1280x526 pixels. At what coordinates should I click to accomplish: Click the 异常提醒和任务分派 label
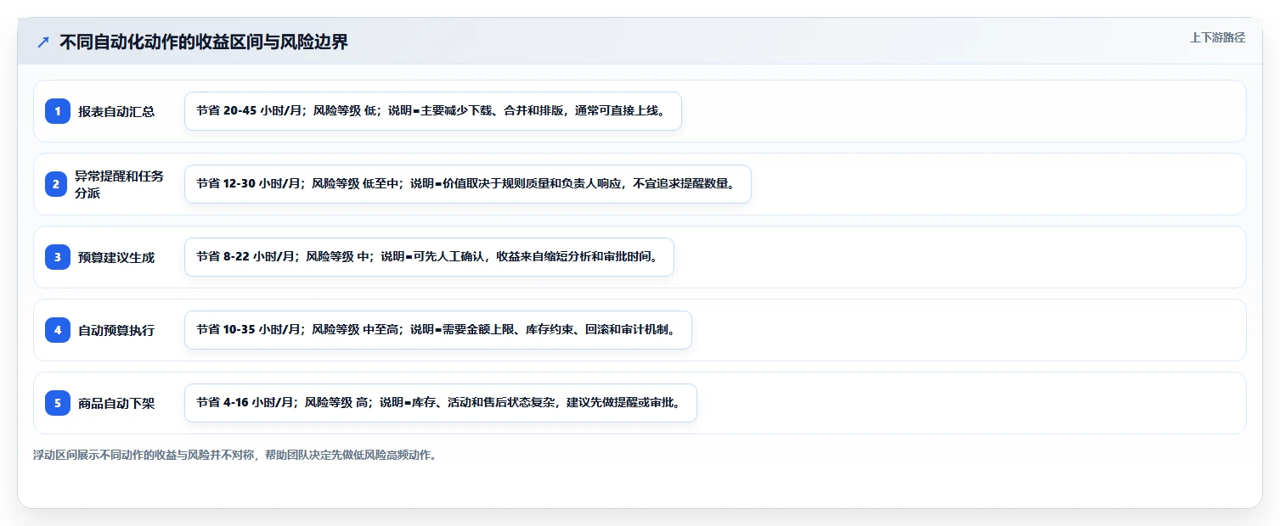click(x=119, y=184)
